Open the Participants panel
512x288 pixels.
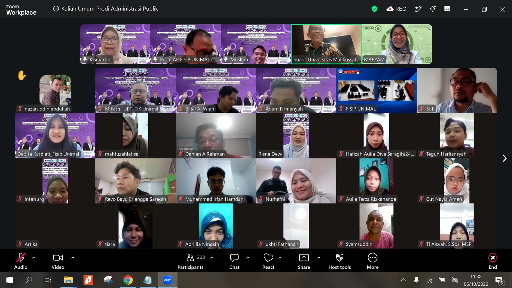pos(190,261)
